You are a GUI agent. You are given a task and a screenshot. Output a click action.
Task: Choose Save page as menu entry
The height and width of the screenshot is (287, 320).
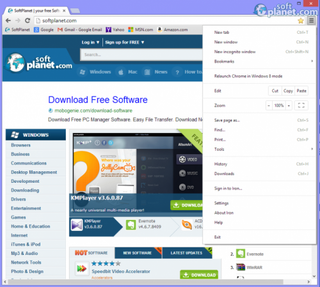pyautogui.click(x=259, y=120)
